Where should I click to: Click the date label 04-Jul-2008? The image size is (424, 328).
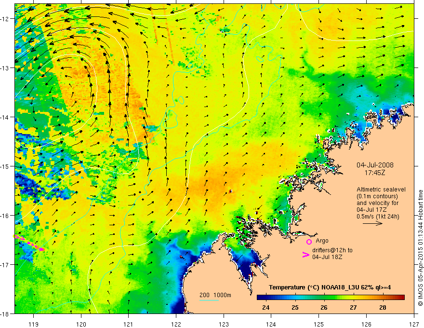375,165
